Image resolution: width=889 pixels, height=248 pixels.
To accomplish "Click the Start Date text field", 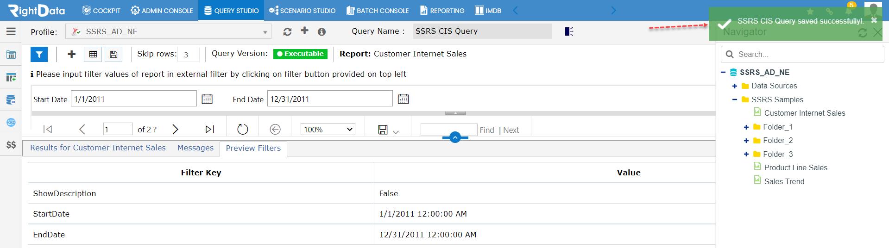I will tap(134, 99).
